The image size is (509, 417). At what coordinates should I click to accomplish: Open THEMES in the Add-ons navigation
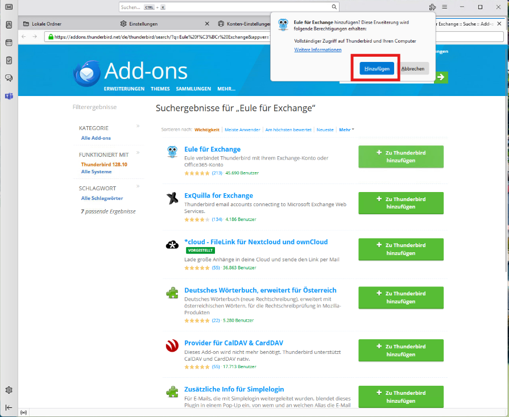point(160,89)
